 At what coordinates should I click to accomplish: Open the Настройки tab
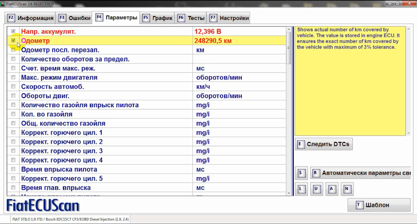[x=229, y=18]
